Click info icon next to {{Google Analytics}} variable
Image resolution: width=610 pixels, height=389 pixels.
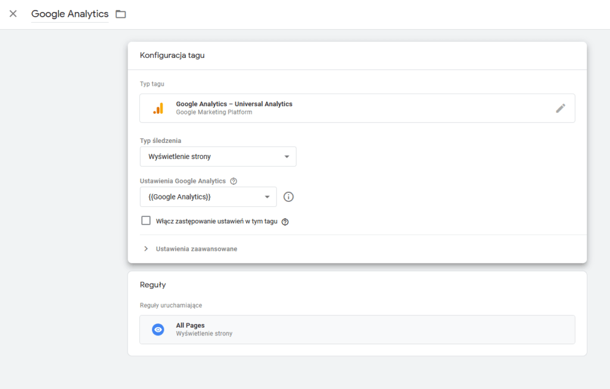click(x=288, y=197)
